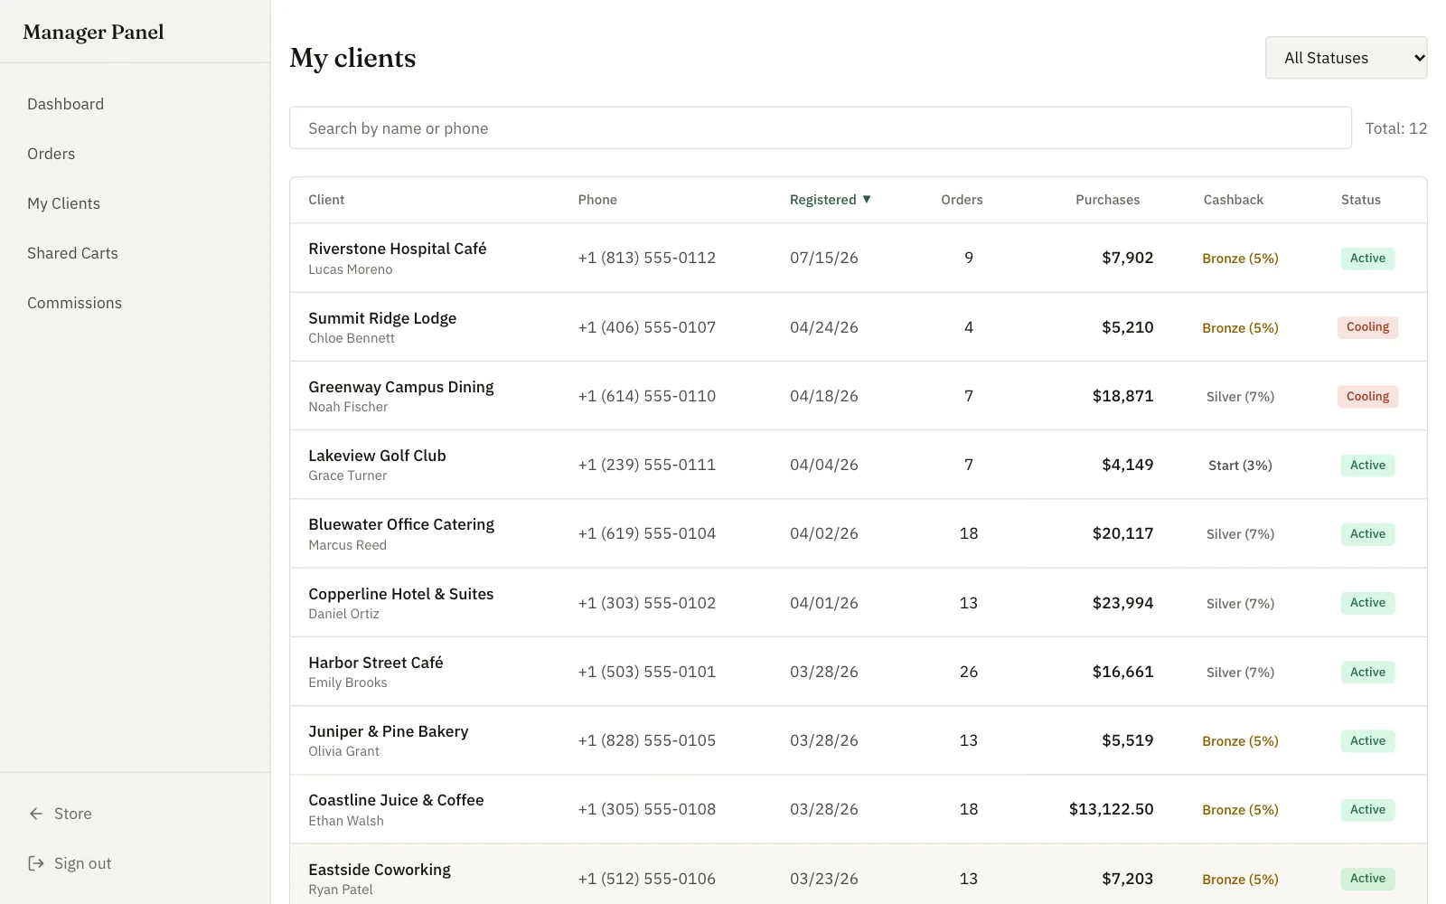
Task: Open Lakeview Golf Club client
Action: 858,465
